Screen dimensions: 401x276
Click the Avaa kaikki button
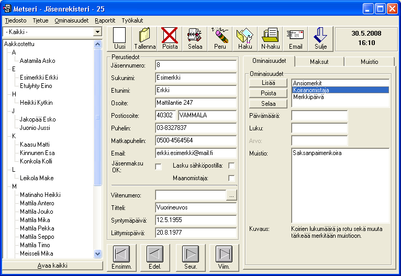click(52, 266)
